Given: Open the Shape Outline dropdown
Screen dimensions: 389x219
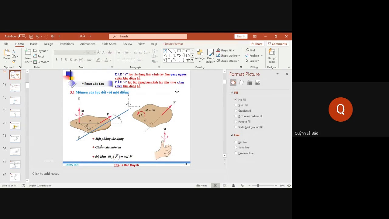Looking at the screenshot, I should [x=228, y=56].
